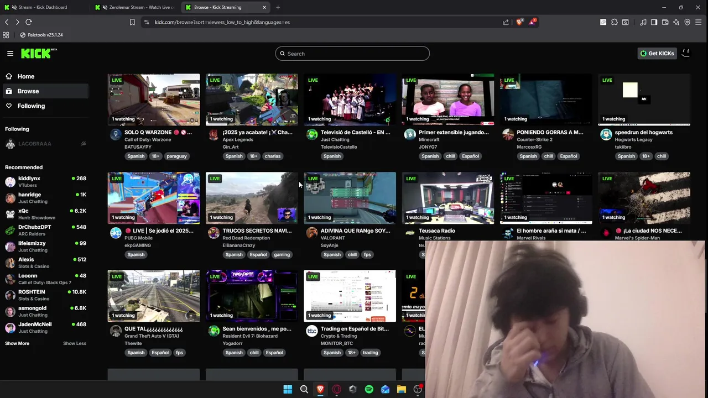The width and height of the screenshot is (708, 398).
Task: Open Leo AI sparkle icon
Action: coord(676,22)
